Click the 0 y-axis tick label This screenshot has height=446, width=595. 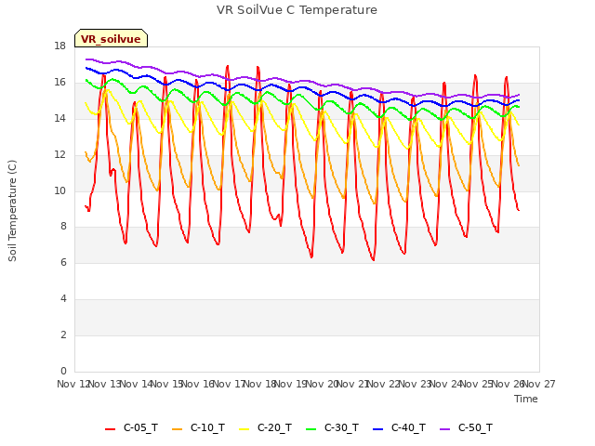[x=63, y=371]
